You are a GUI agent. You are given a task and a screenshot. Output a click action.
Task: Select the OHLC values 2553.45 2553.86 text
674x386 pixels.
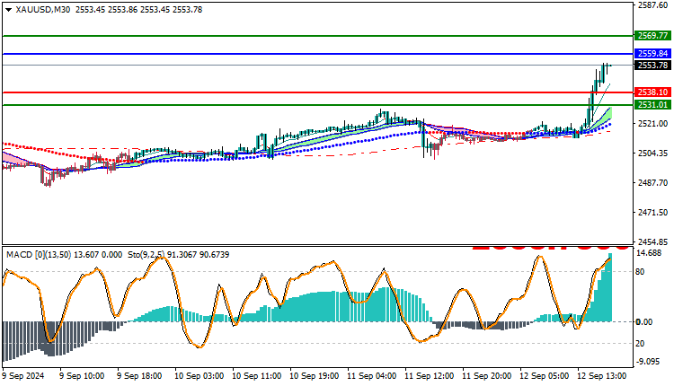(106, 10)
